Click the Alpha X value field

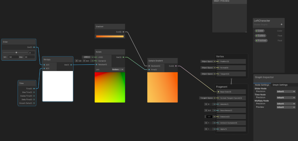coord(210,129)
